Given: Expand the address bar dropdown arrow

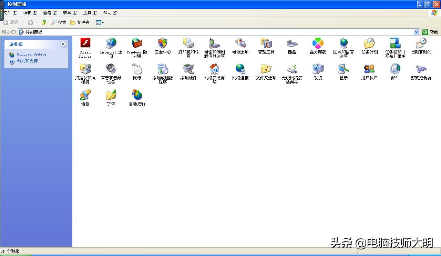Looking at the screenshot, I should 417,32.
